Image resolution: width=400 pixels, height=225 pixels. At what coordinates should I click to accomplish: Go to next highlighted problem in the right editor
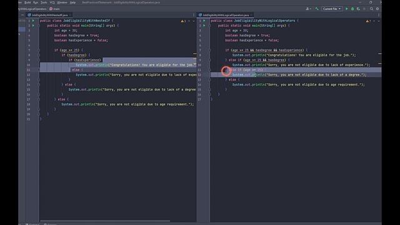click(x=379, y=21)
